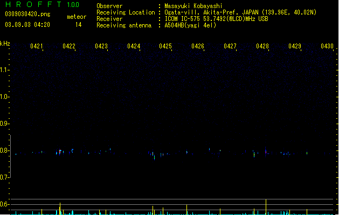
Task: Click the 0422 time marker
Action: [x=69, y=46]
